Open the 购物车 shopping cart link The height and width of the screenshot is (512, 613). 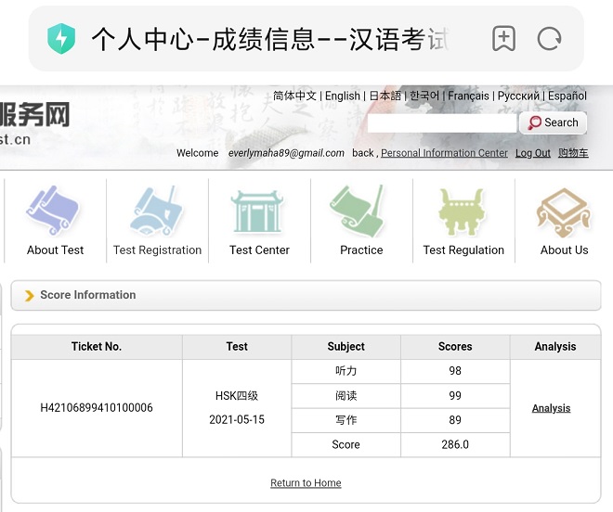573,153
